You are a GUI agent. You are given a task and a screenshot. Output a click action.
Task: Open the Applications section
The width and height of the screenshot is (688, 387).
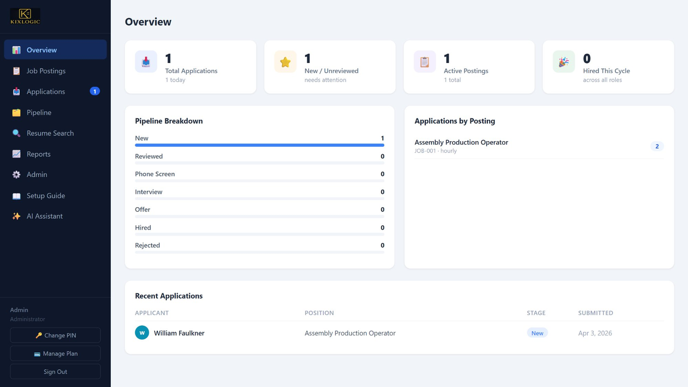tap(55, 92)
